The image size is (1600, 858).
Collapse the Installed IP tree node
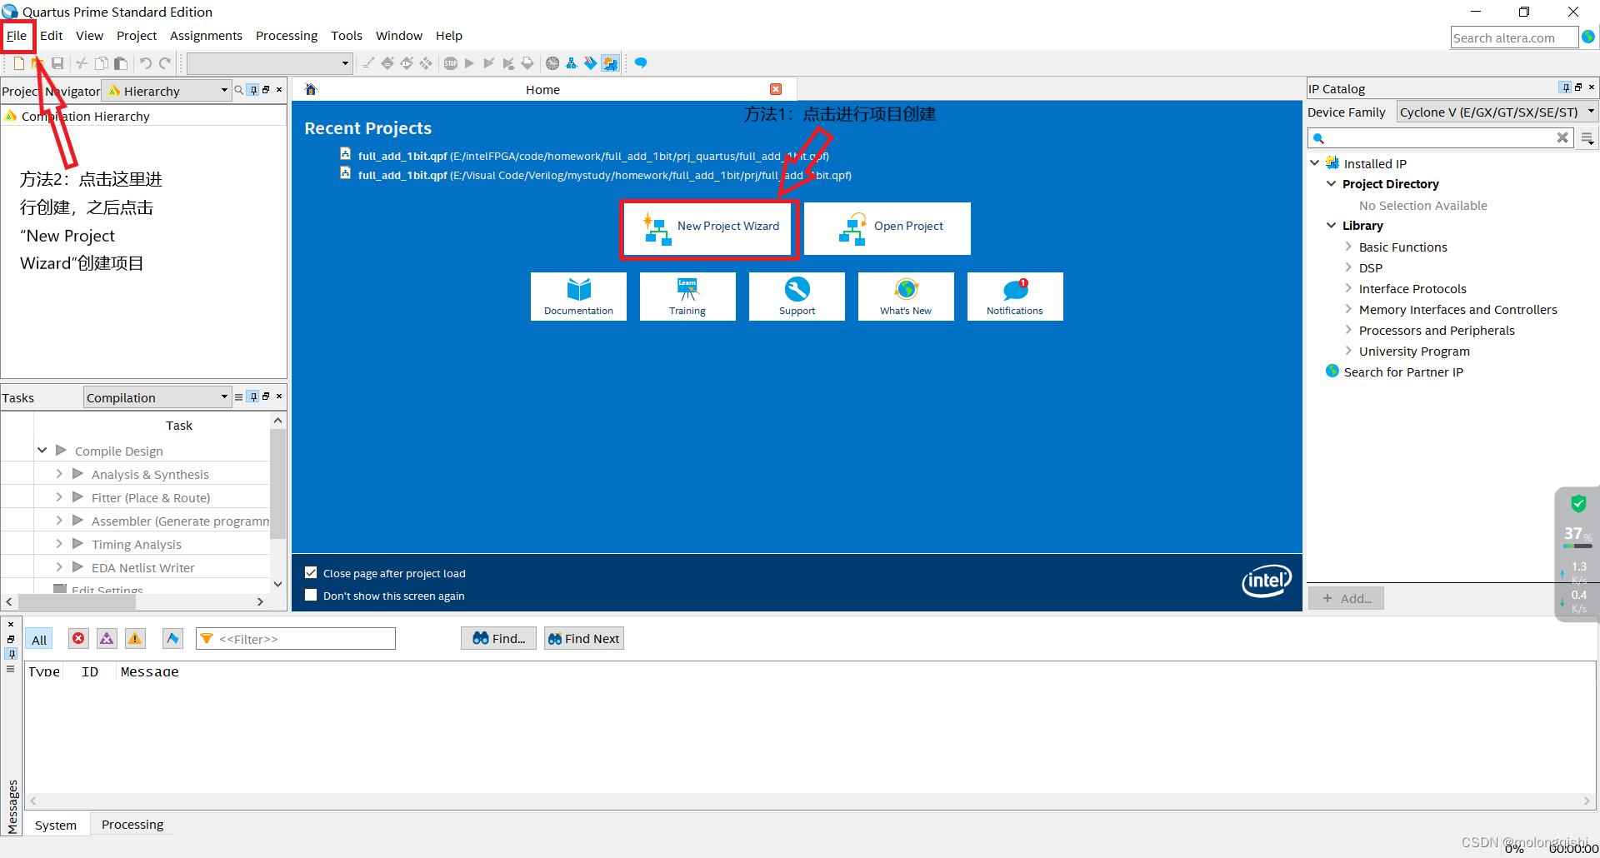click(1315, 163)
